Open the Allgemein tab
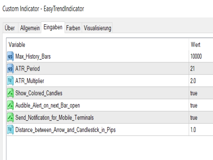The image size is (213, 160). [x=30, y=28]
